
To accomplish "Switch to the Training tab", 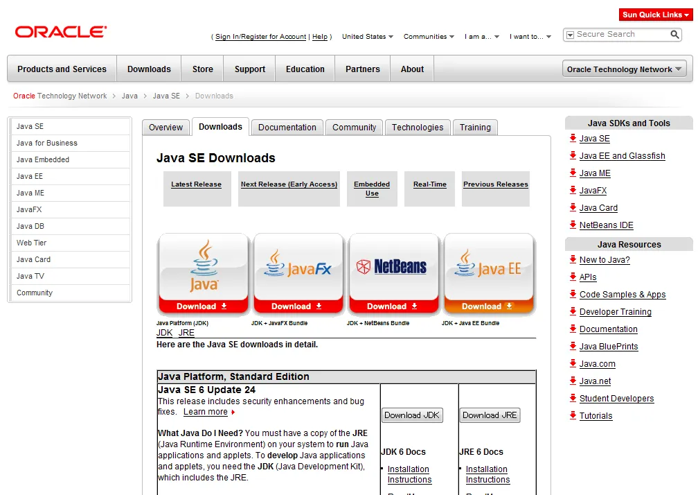I will [x=475, y=128].
